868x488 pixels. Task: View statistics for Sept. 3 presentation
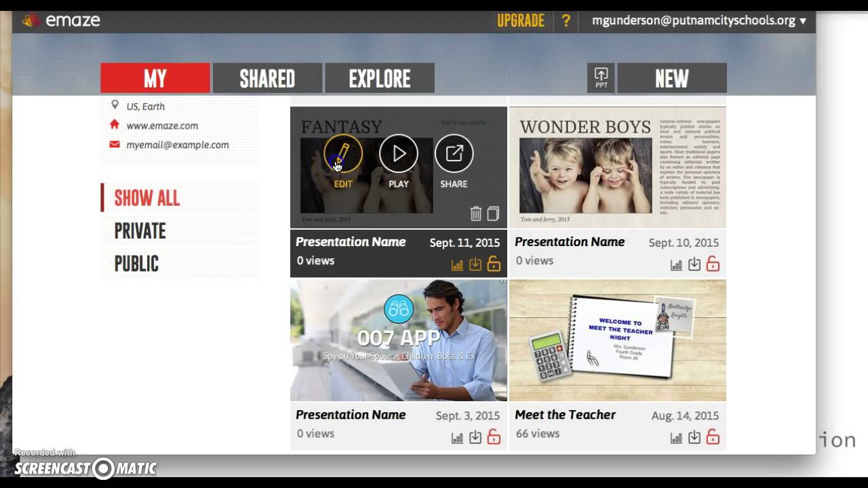458,438
